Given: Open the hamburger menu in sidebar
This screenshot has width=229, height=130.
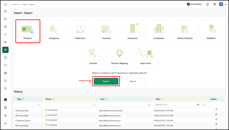Looking at the screenshot, I should (x=5, y=4).
